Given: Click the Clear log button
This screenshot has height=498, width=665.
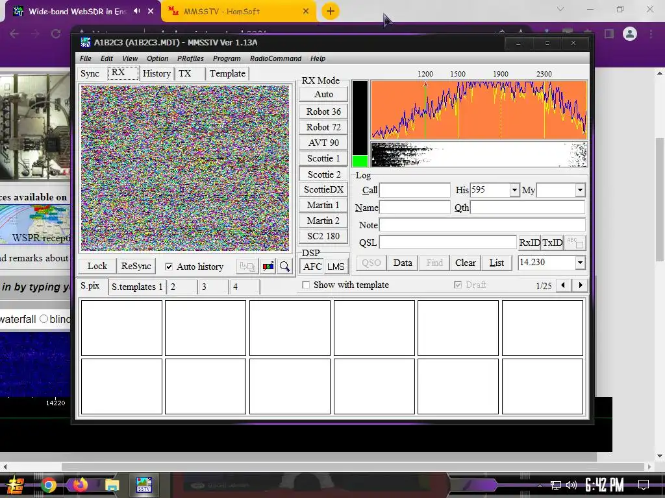Looking at the screenshot, I should click(465, 263).
